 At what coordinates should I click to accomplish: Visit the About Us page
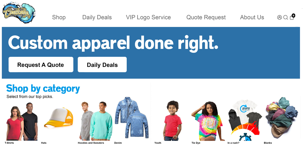pos(252,17)
